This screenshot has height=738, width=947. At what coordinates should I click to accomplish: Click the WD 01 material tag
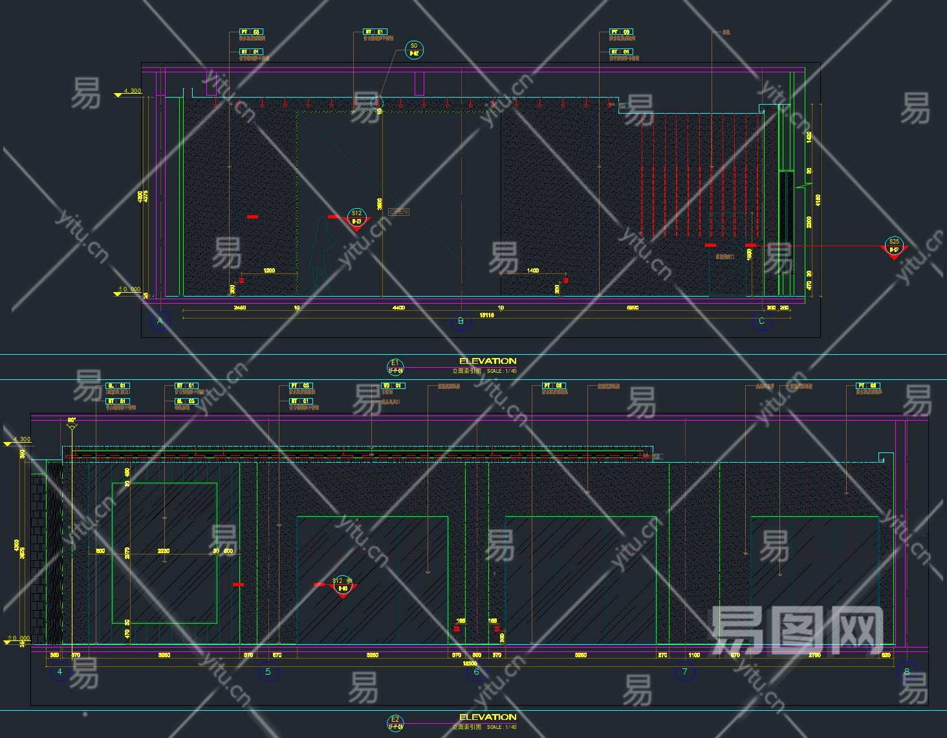[393, 386]
